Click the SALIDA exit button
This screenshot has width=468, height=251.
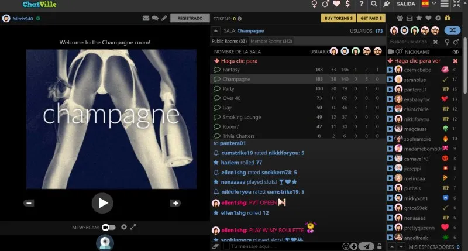click(405, 4)
